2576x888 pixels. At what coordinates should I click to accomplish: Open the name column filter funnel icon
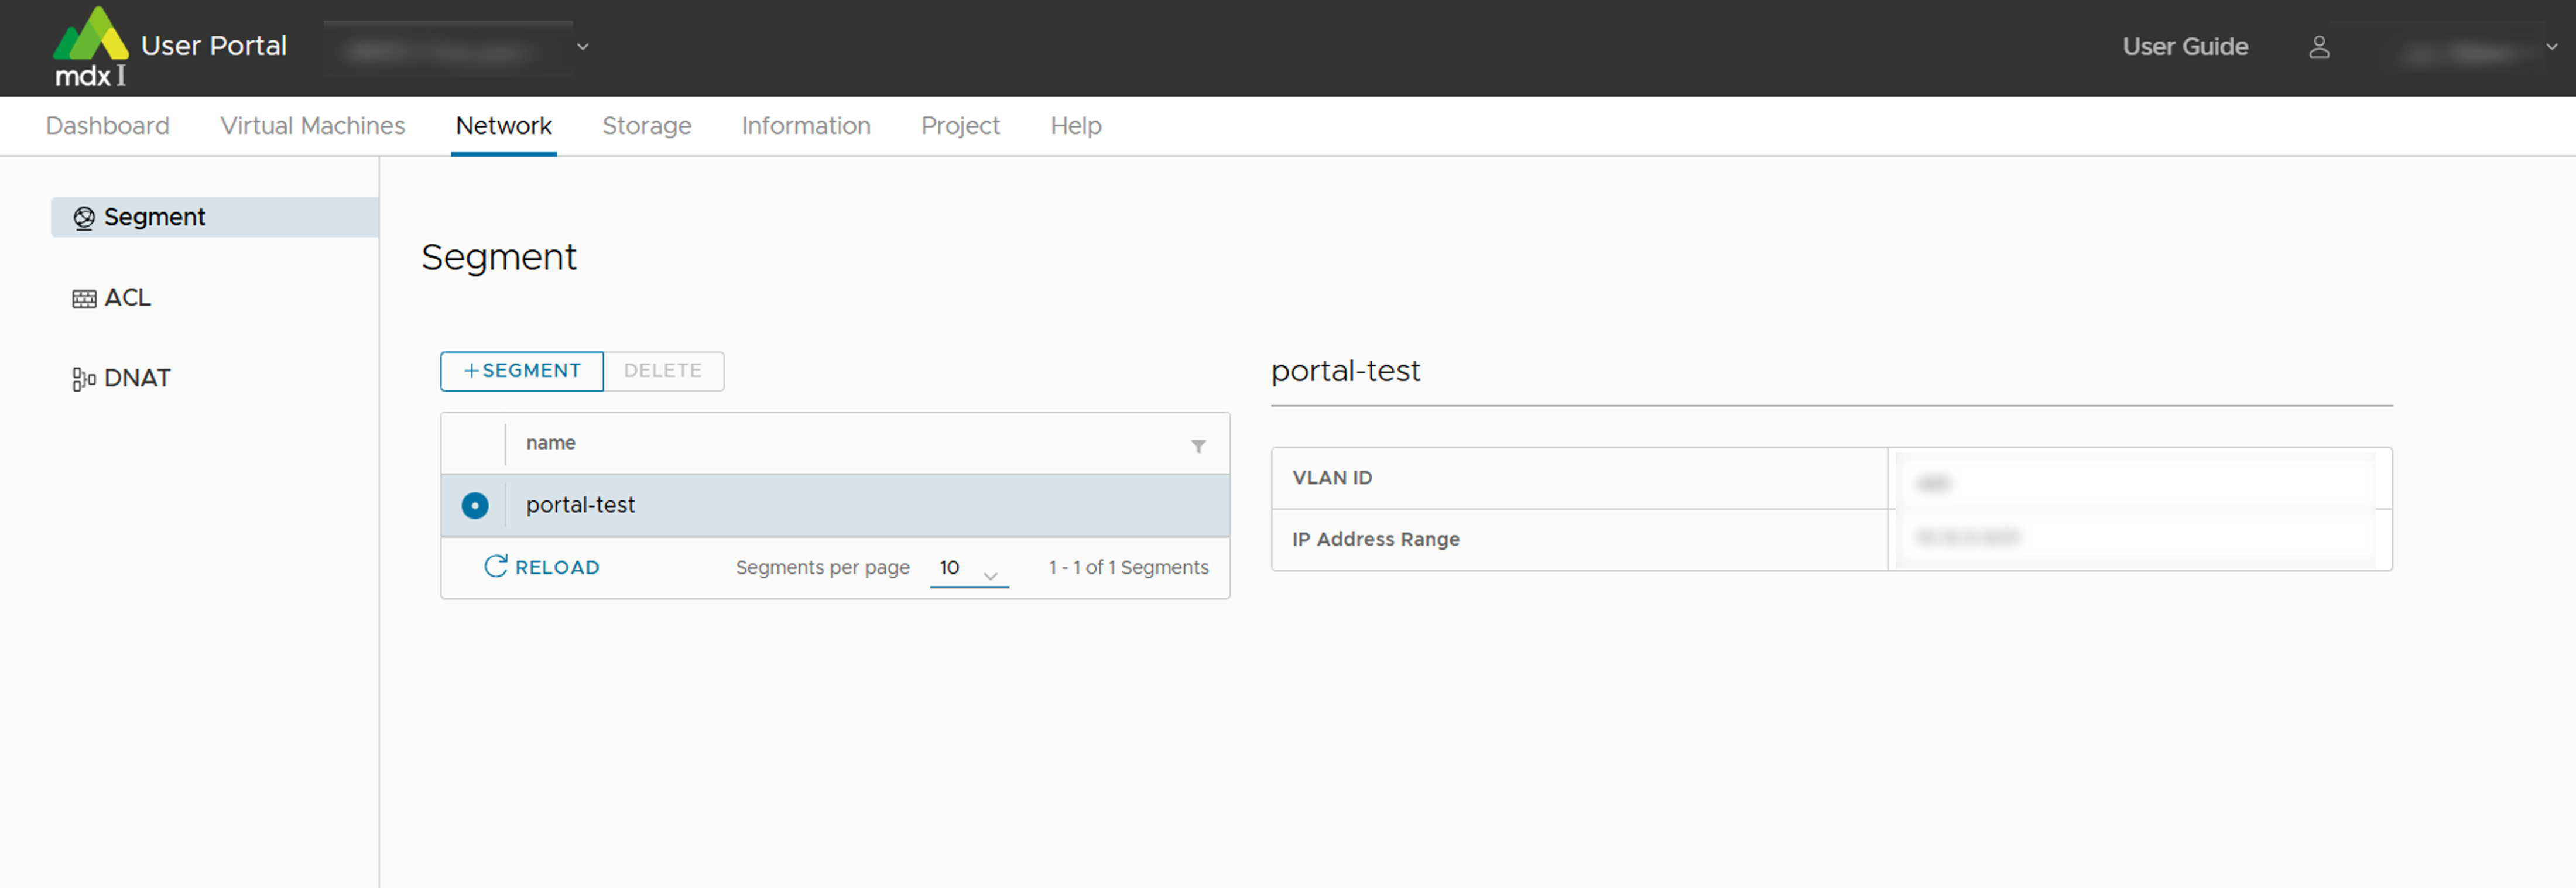click(x=1198, y=447)
